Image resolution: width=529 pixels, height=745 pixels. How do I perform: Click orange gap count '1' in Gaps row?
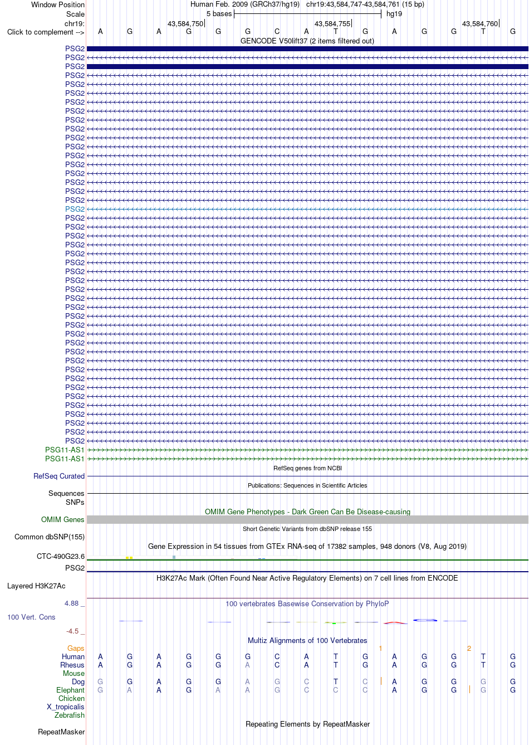tap(380, 648)
